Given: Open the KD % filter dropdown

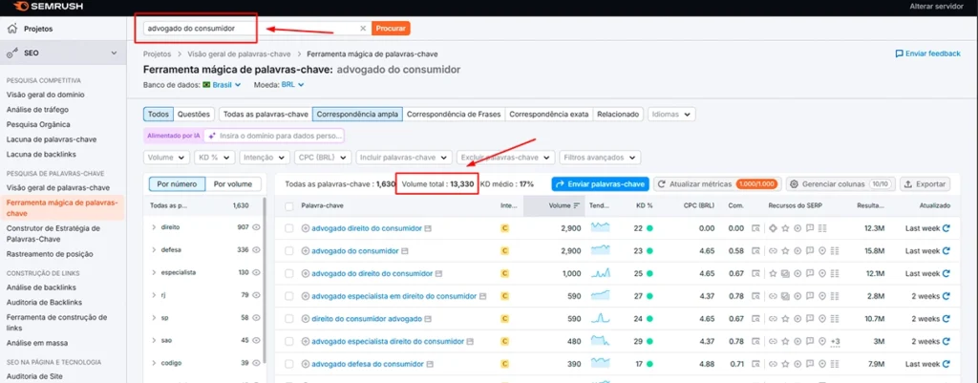Looking at the screenshot, I should [214, 158].
